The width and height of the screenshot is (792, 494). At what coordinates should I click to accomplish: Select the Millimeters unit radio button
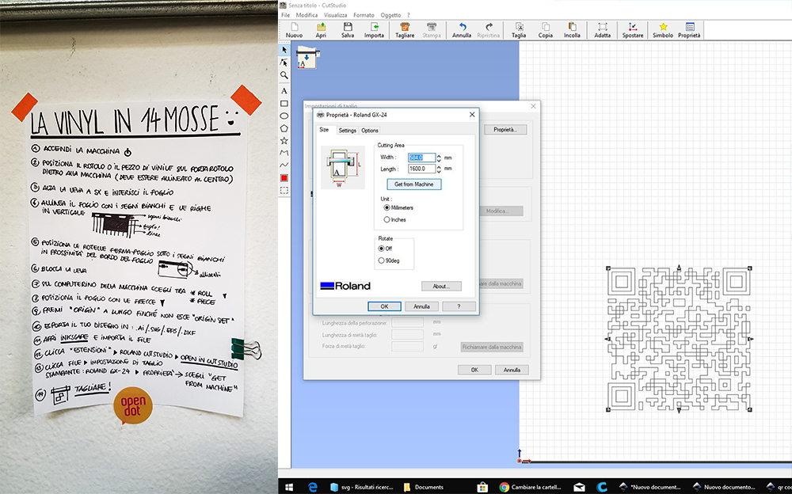pos(387,207)
